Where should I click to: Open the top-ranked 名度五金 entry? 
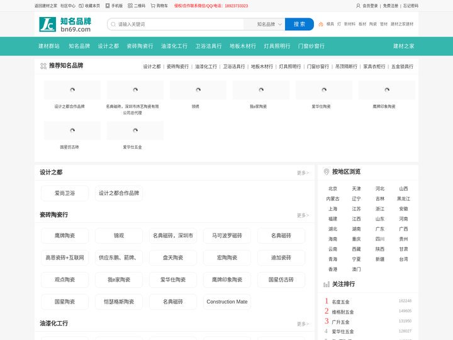340,302
